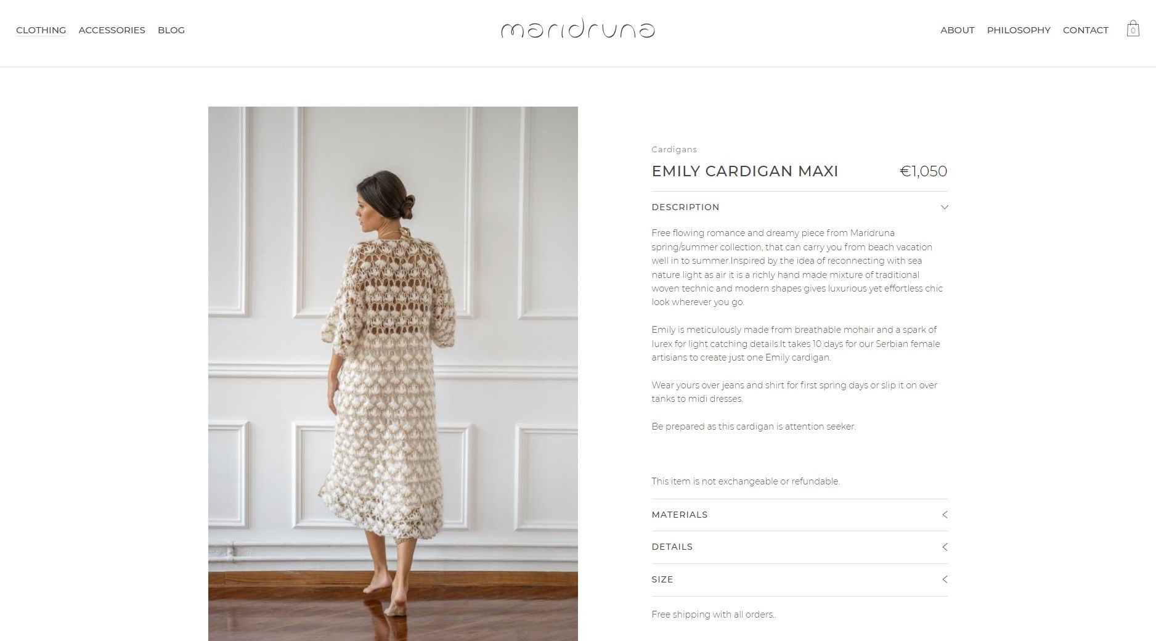Click the Emily Cardigan Maxi title

click(744, 171)
